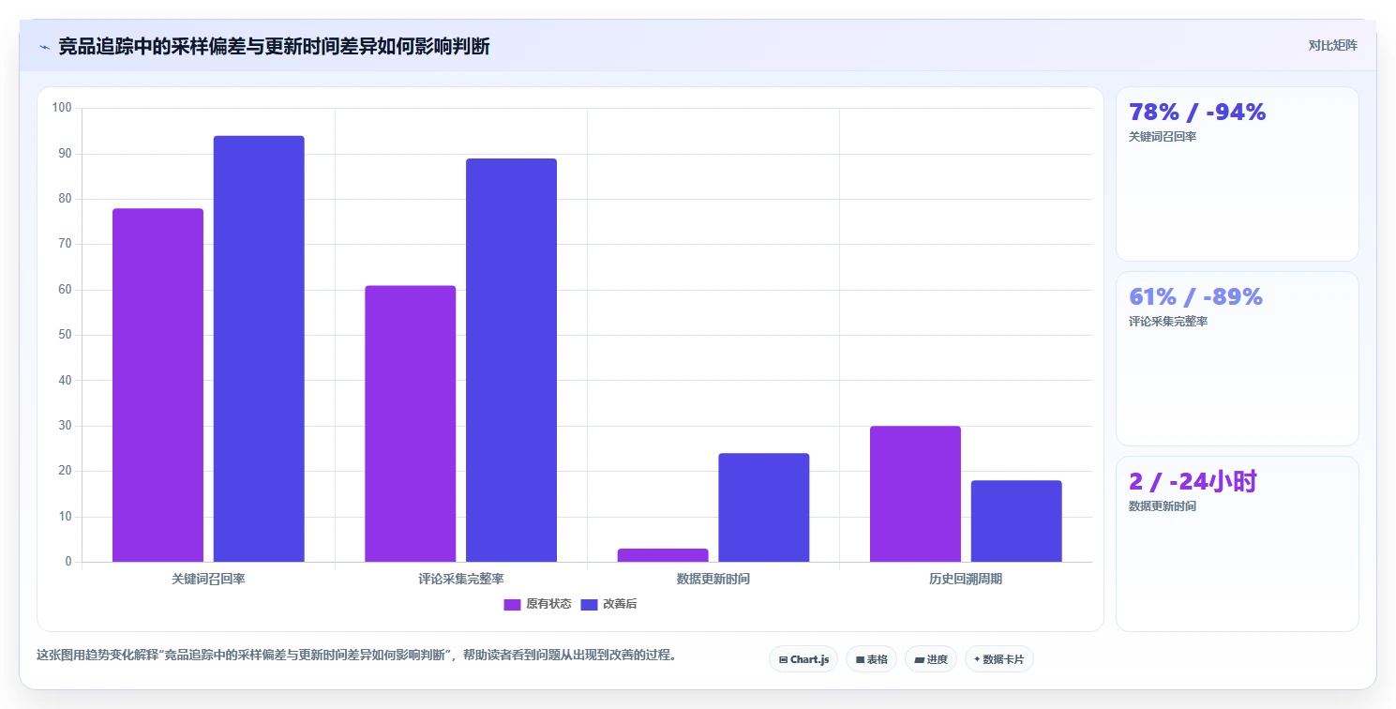Click the 数据更新时间 x-axis label
Image resolution: width=1396 pixels, height=709 pixels.
[713, 580]
